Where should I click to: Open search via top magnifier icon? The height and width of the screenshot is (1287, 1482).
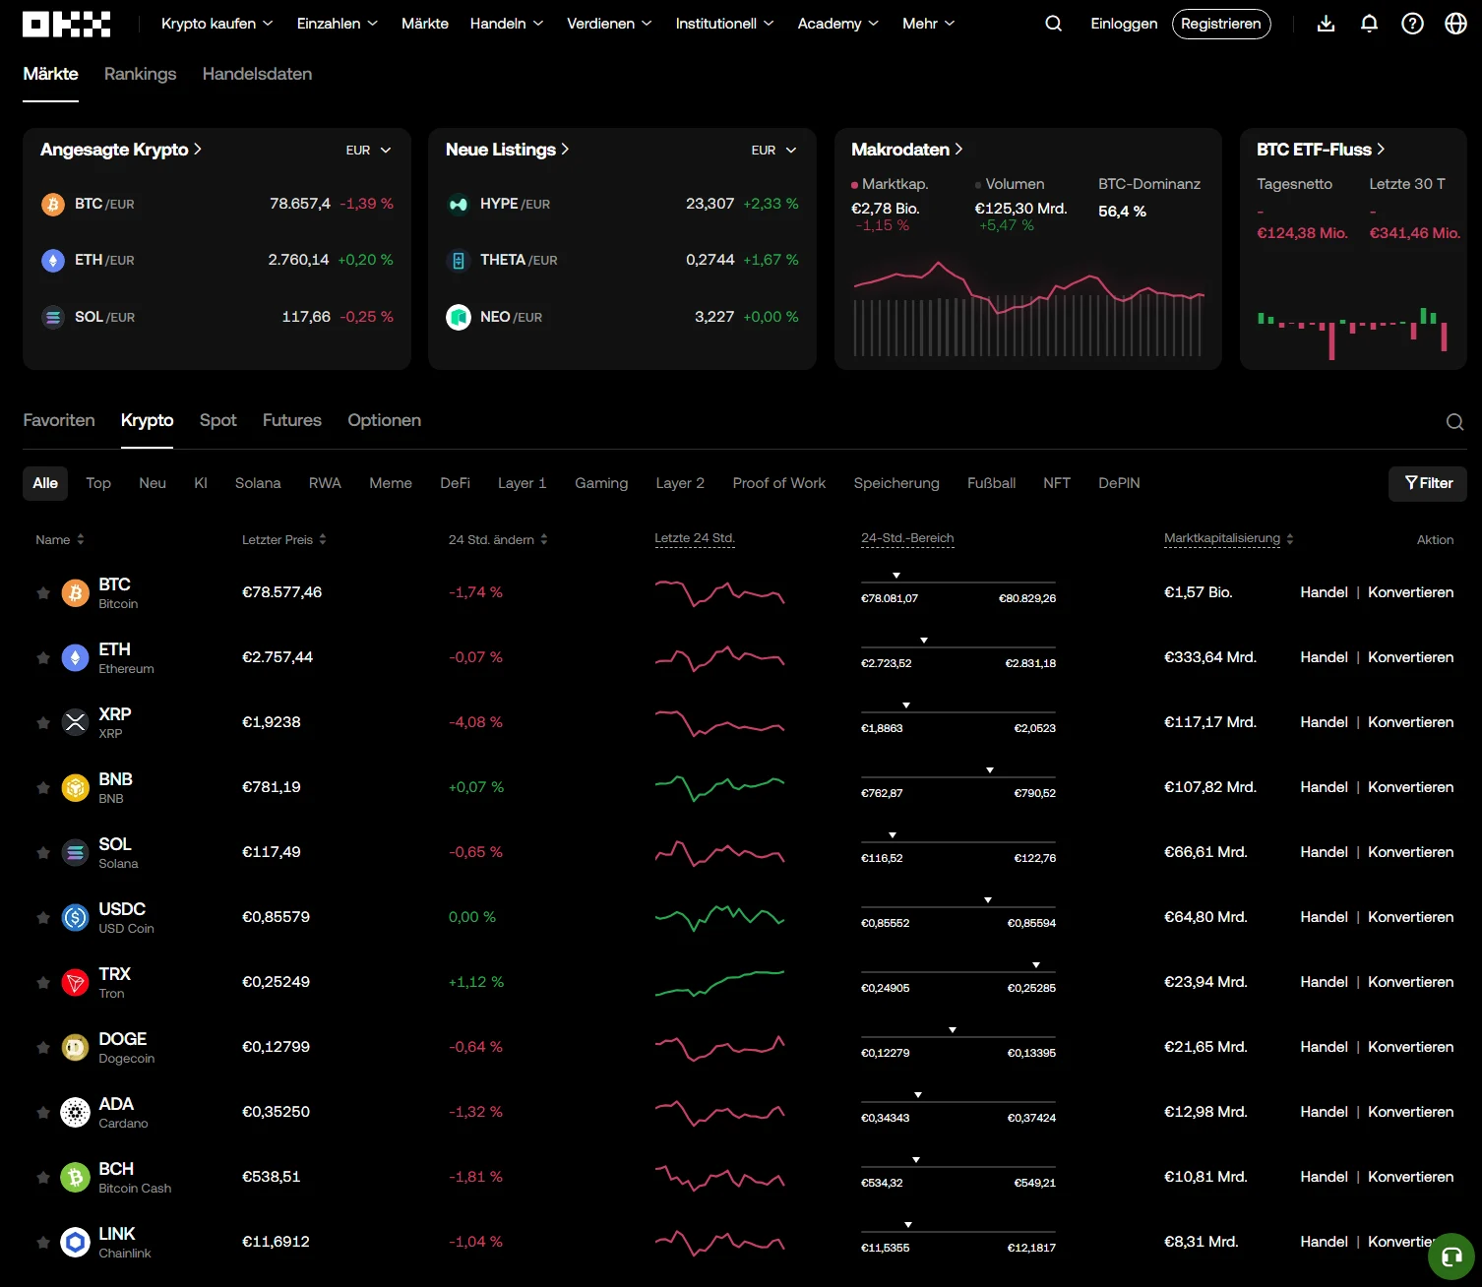[1053, 24]
